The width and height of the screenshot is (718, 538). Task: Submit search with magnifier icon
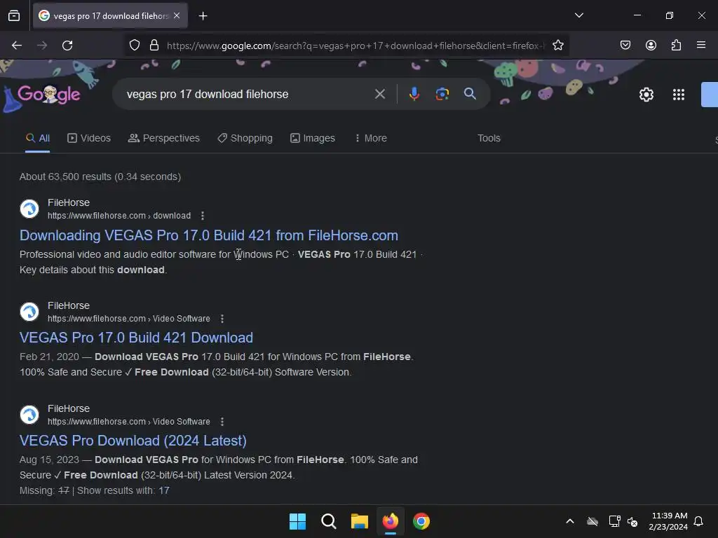(470, 94)
